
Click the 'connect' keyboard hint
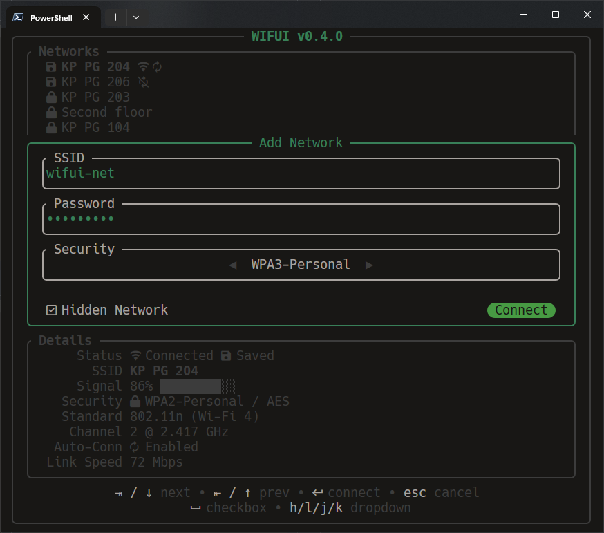[x=354, y=492]
